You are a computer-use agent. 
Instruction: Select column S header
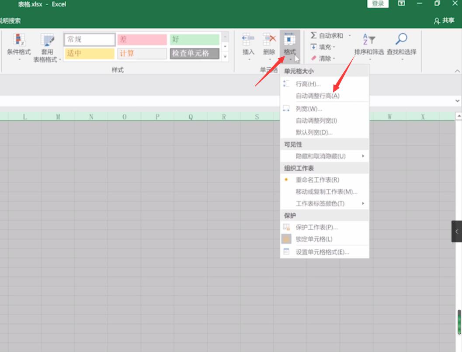[257, 117]
